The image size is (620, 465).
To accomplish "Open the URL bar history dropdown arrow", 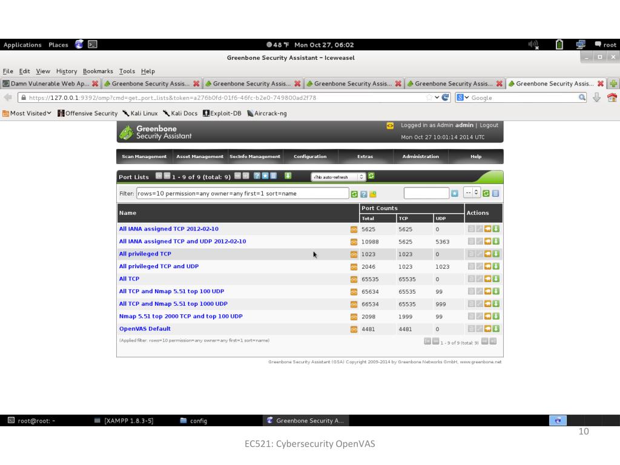I will (437, 97).
